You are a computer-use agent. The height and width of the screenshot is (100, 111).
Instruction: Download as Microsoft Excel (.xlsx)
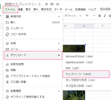(x=87, y=56)
